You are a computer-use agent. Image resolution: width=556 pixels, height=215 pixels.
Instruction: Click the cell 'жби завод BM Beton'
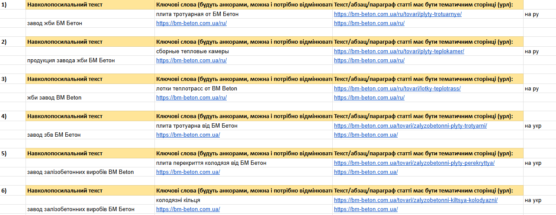(x=90, y=98)
